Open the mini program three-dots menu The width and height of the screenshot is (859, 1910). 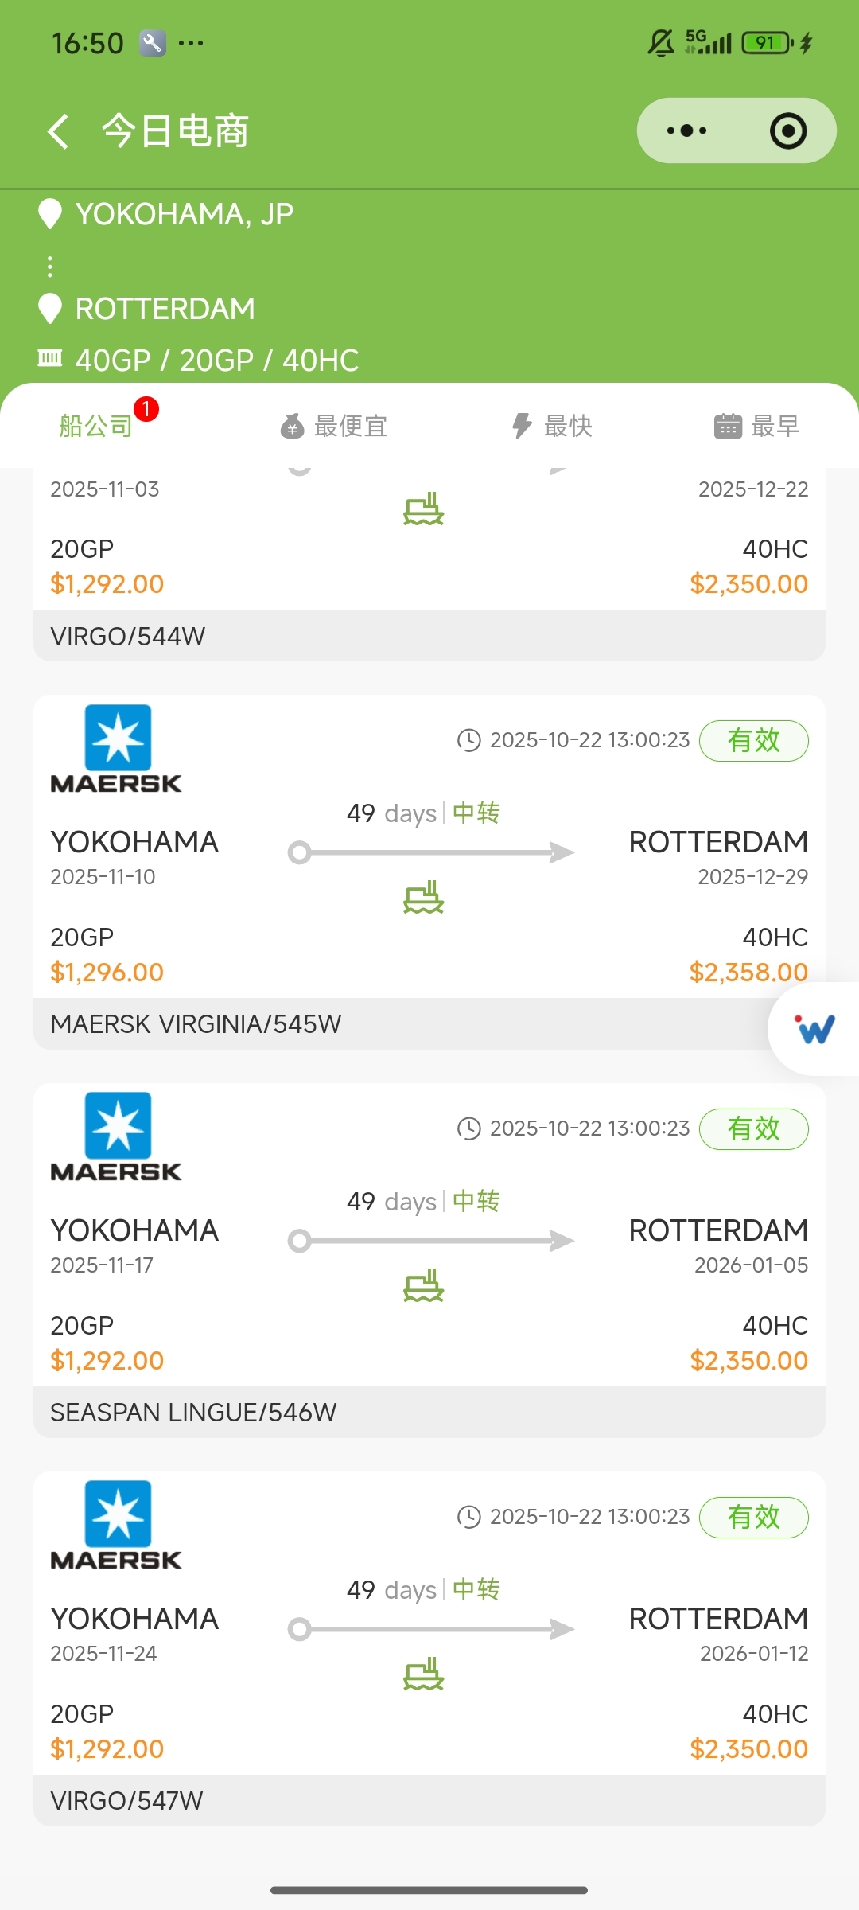click(687, 131)
